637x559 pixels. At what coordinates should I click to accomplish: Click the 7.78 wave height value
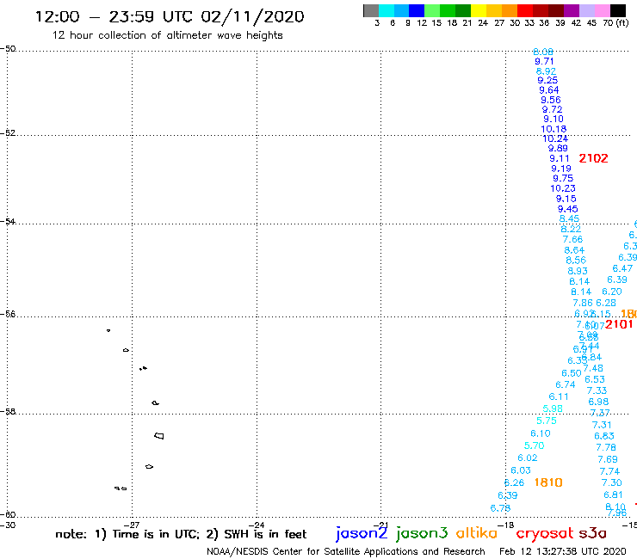click(606, 447)
